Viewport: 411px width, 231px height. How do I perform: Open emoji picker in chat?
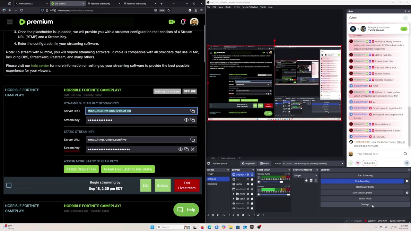tap(405, 154)
